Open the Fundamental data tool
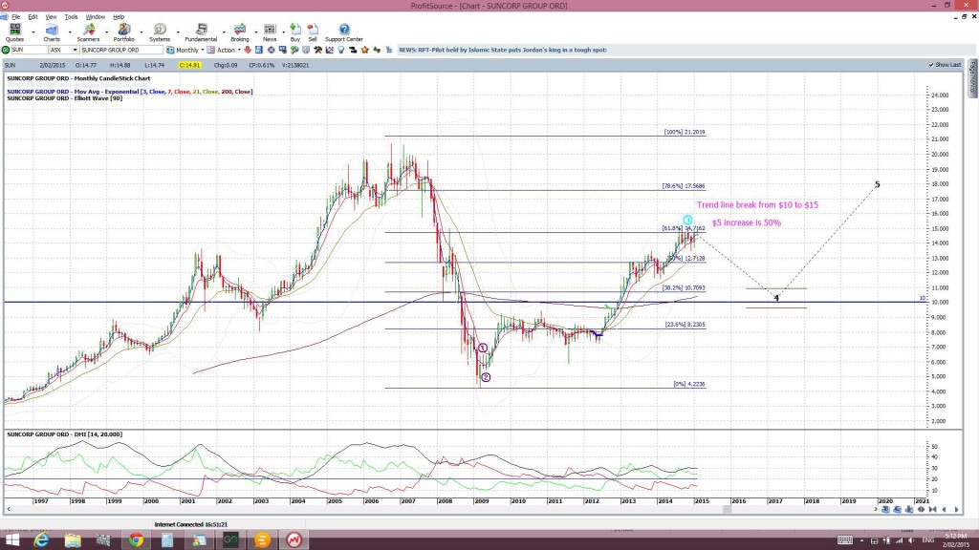This screenshot has width=979, height=550. pyautogui.click(x=201, y=32)
